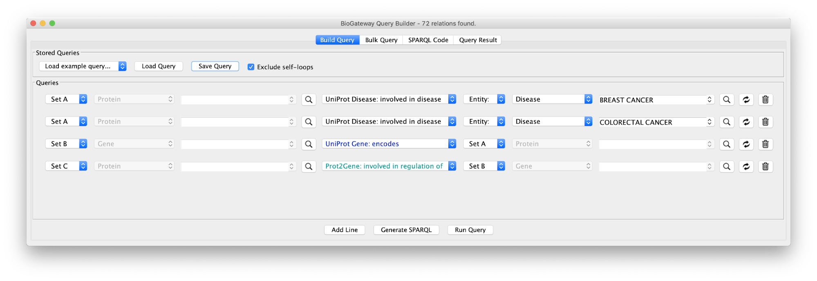
Task: Click refresh icon on Set B row
Action: click(x=746, y=144)
